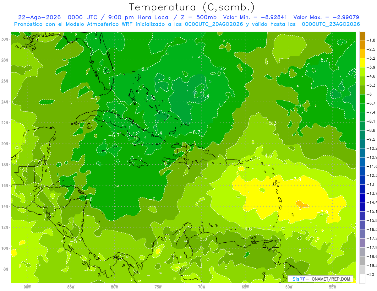The height and width of the screenshot is (291, 377).
Task: Click the 85W longitude tick label
Action: coord(71,287)
